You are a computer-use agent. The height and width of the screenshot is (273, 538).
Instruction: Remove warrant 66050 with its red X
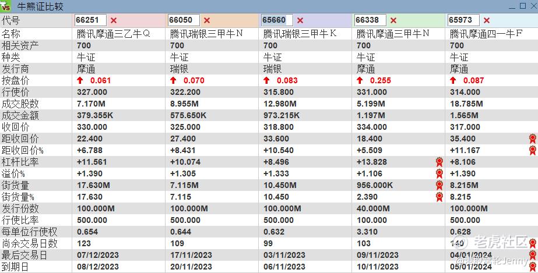click(x=207, y=20)
